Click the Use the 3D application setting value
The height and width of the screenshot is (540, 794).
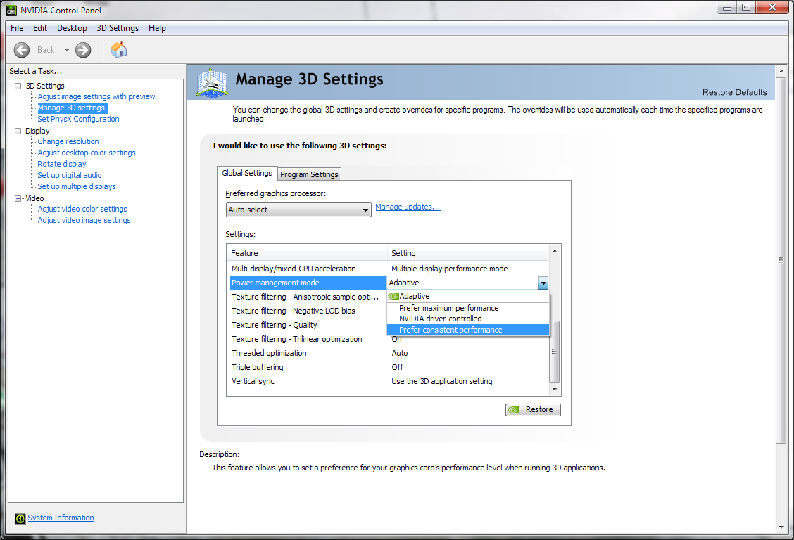[x=441, y=381]
